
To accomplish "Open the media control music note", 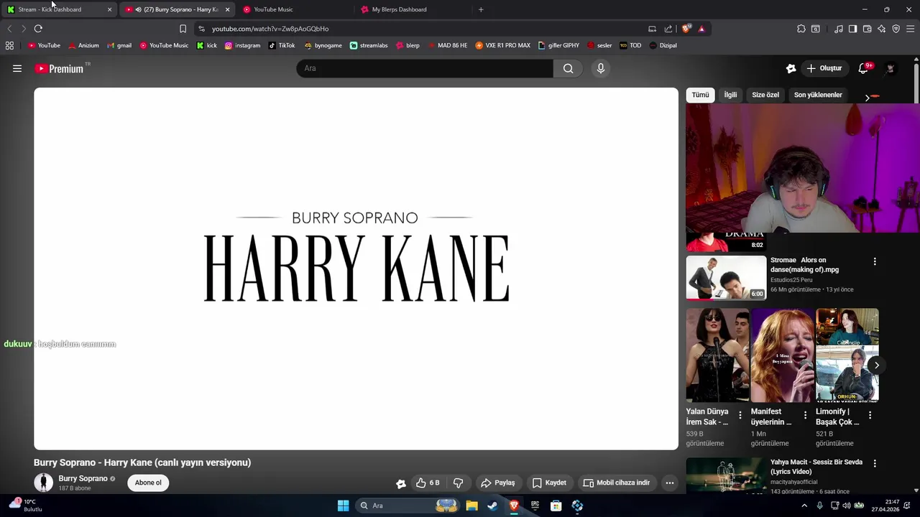I will tap(839, 29).
